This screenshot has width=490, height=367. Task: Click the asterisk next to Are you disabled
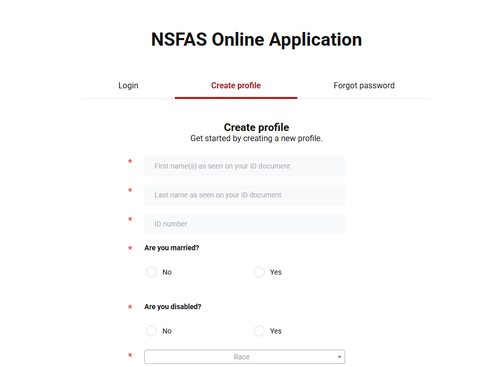[130, 307]
